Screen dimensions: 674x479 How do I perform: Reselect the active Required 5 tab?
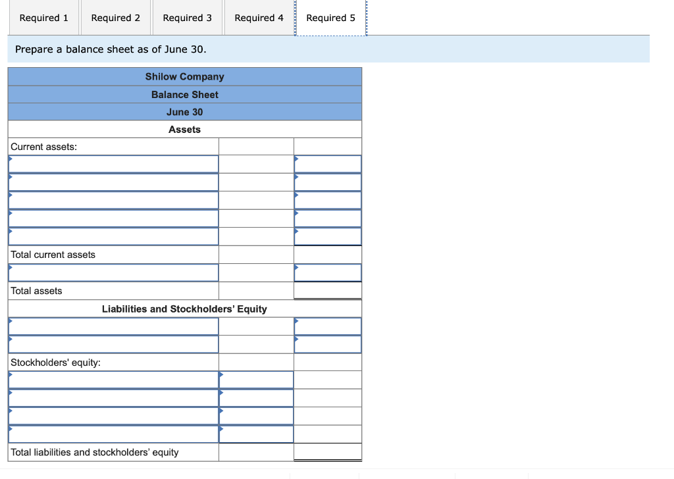click(x=330, y=18)
